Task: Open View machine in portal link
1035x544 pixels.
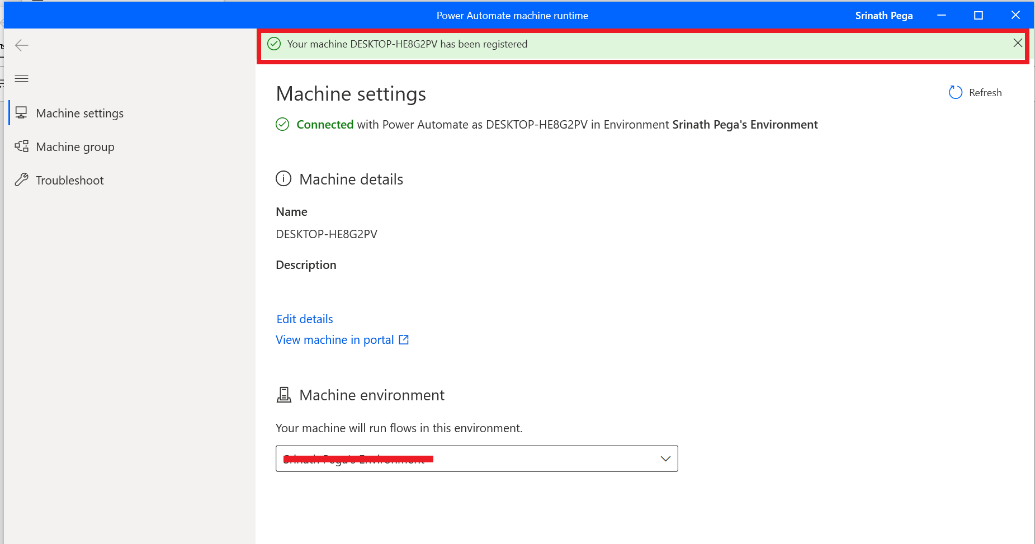Action: point(334,340)
